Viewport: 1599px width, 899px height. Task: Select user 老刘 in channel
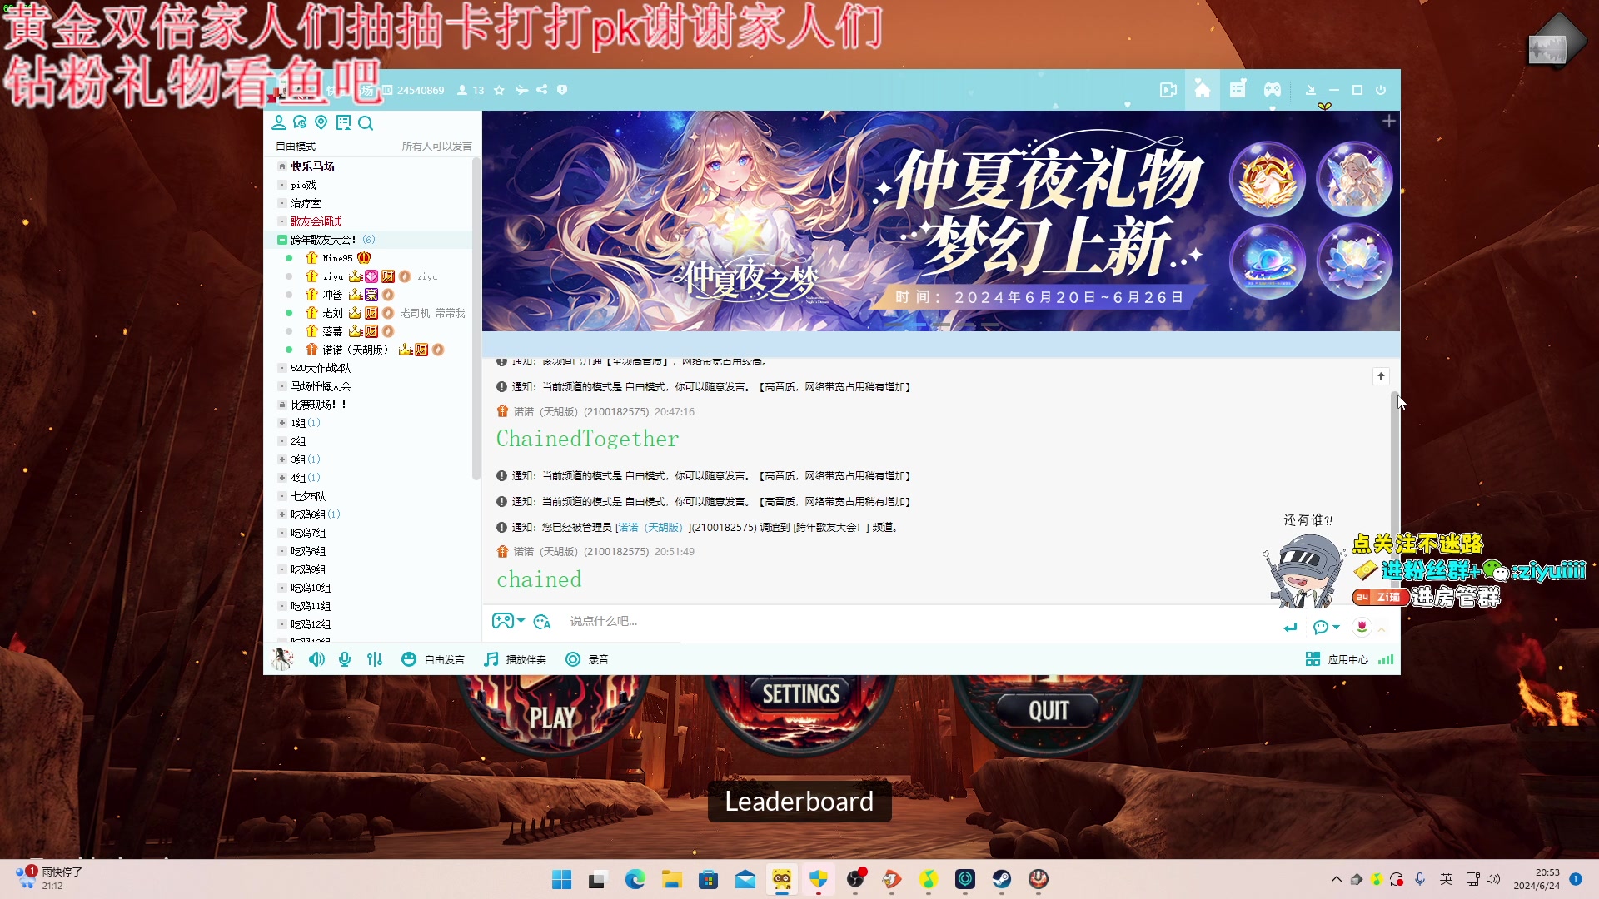click(332, 313)
